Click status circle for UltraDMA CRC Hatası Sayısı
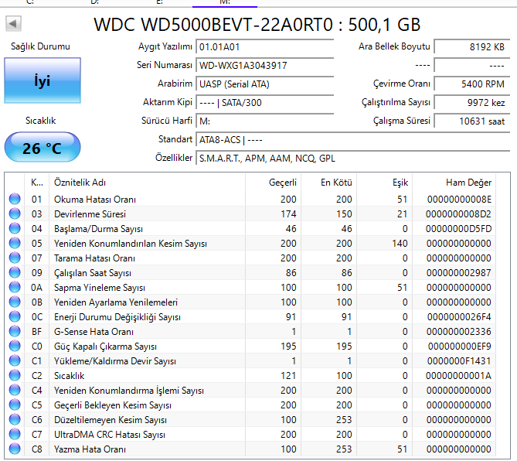The width and height of the screenshot is (517, 461). point(15,434)
